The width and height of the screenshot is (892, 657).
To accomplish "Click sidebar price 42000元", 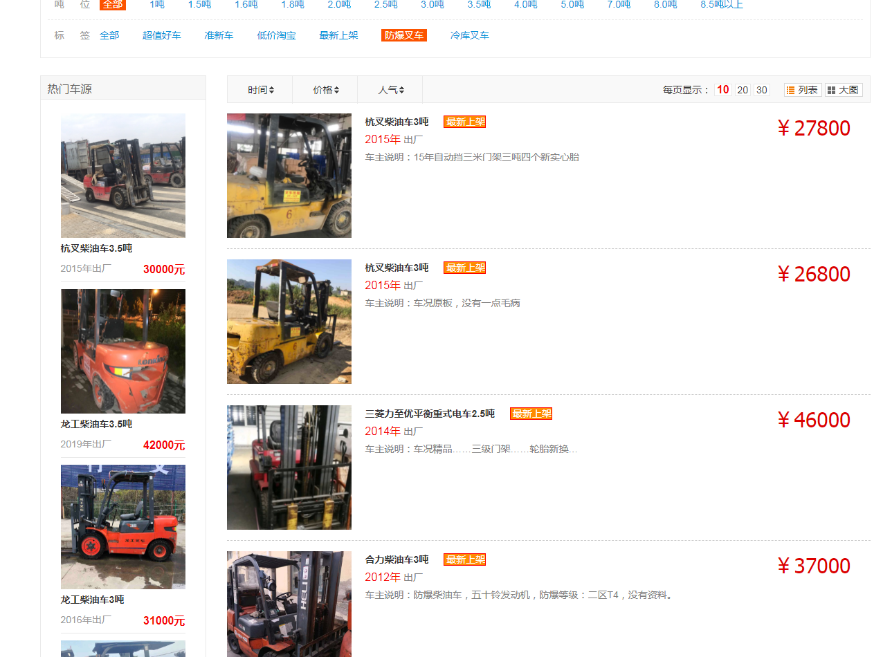I will coord(164,445).
